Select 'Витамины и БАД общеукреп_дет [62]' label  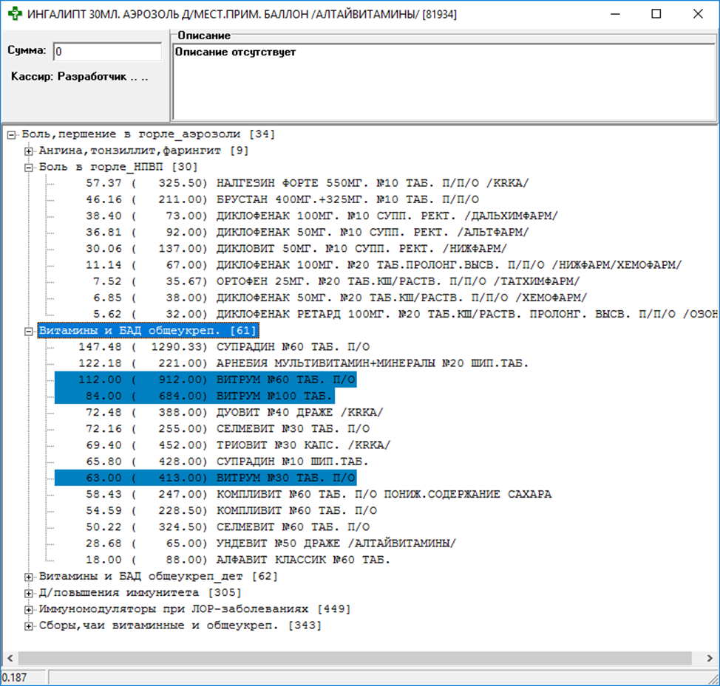pyautogui.click(x=158, y=577)
